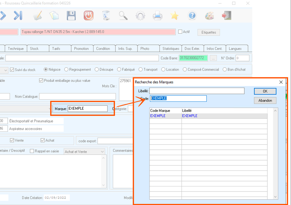Click the Code Barre field
The width and height of the screenshot is (291, 205).
[193, 58]
